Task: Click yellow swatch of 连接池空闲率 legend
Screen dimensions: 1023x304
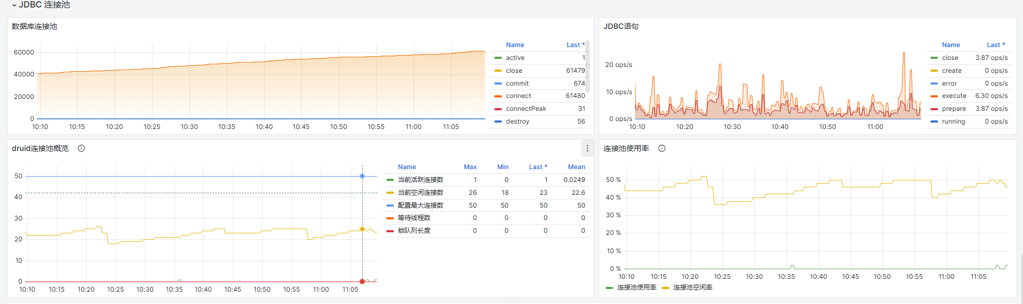Action: click(x=666, y=288)
